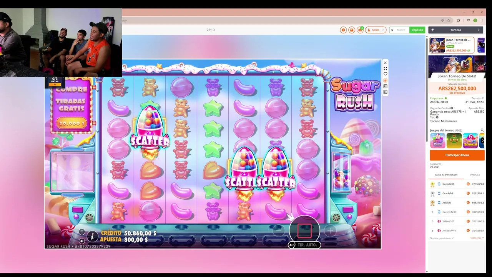Toggle the quick-spin arrows icon
492x277 pixels.
coord(292,245)
